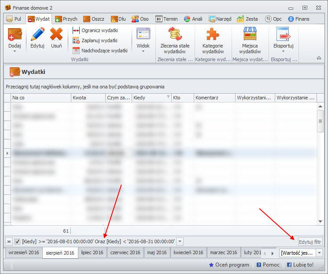Toggle the Kiedy filter checkbox

[18, 241]
